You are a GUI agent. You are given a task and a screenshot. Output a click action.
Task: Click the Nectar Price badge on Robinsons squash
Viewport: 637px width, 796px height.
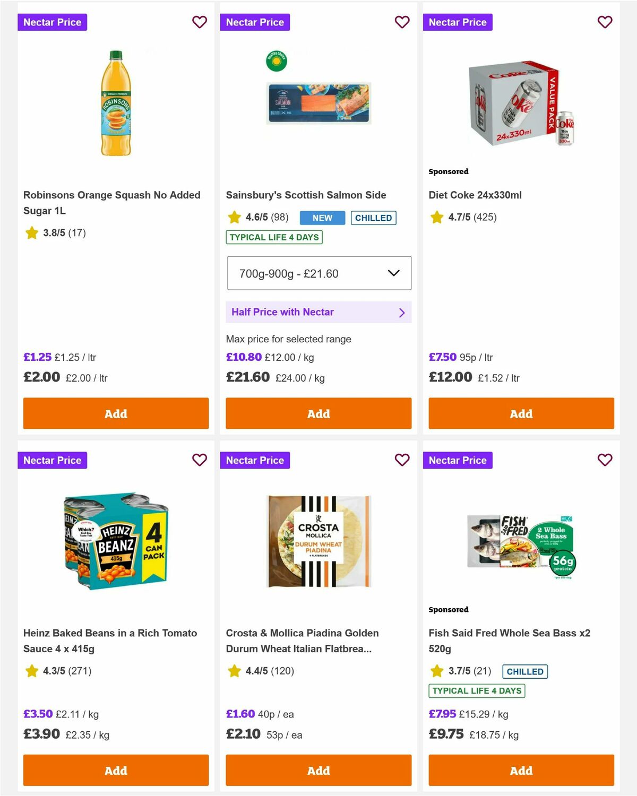(x=52, y=22)
